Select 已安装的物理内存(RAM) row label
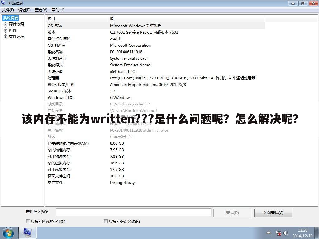 pyautogui.click(x=68, y=143)
